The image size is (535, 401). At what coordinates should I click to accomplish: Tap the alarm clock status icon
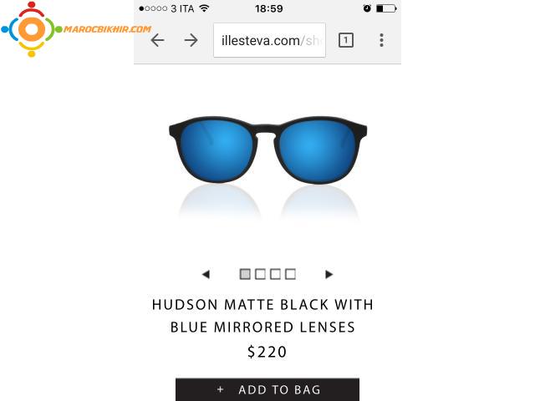tap(367, 8)
